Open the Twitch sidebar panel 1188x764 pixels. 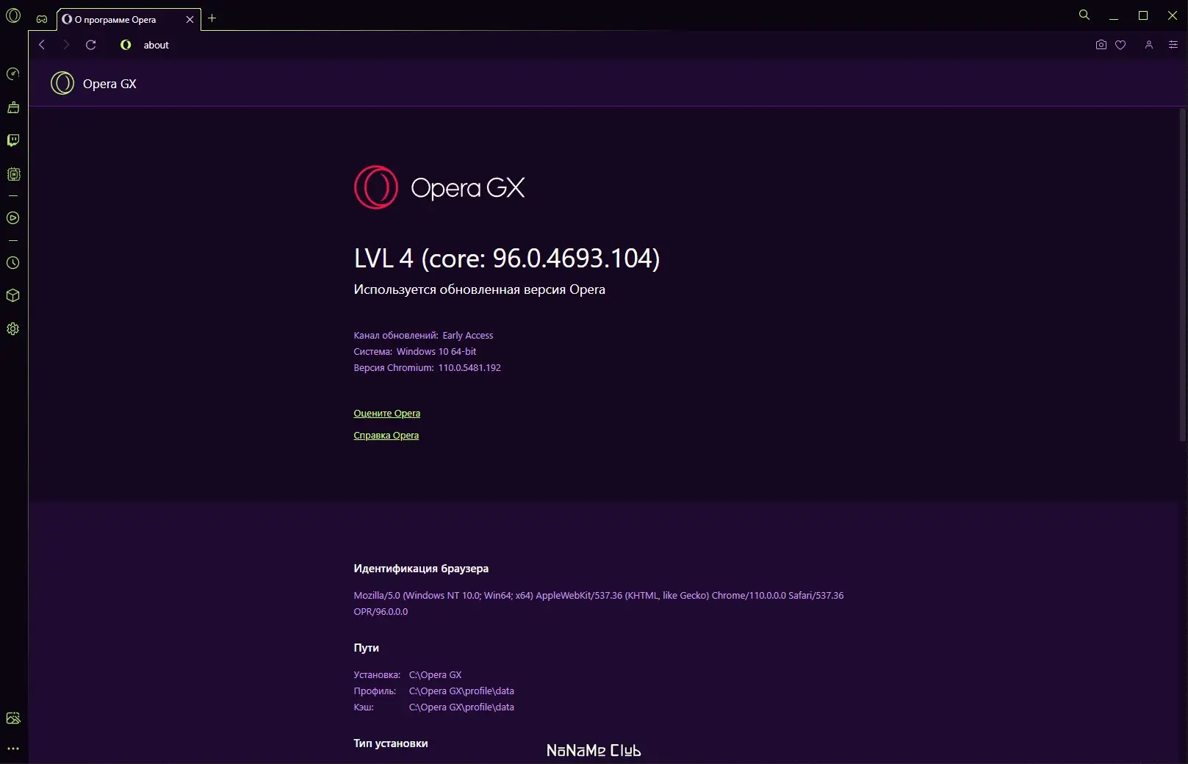click(13, 140)
